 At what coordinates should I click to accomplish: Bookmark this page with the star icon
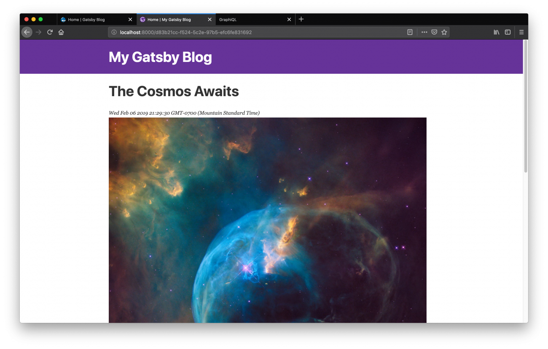point(444,32)
